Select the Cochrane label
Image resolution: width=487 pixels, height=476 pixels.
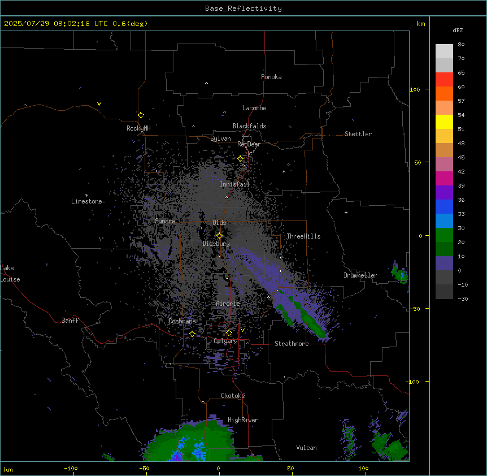coord(182,321)
